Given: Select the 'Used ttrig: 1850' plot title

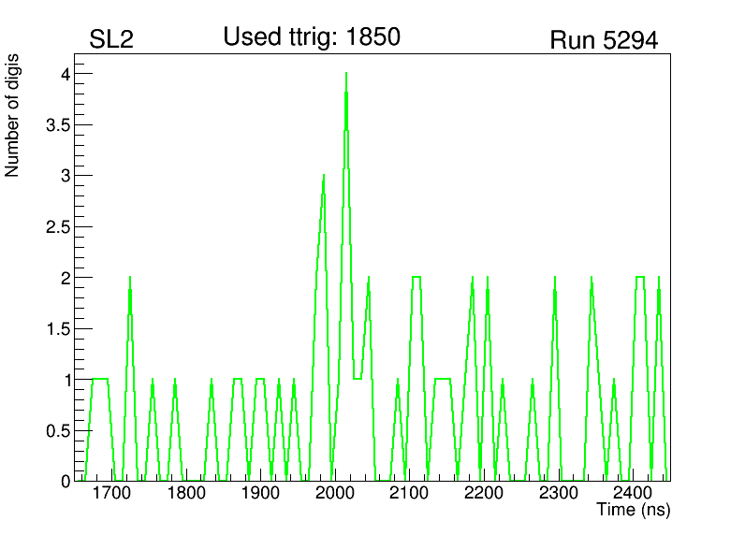Looking at the screenshot, I should pyautogui.click(x=312, y=37).
